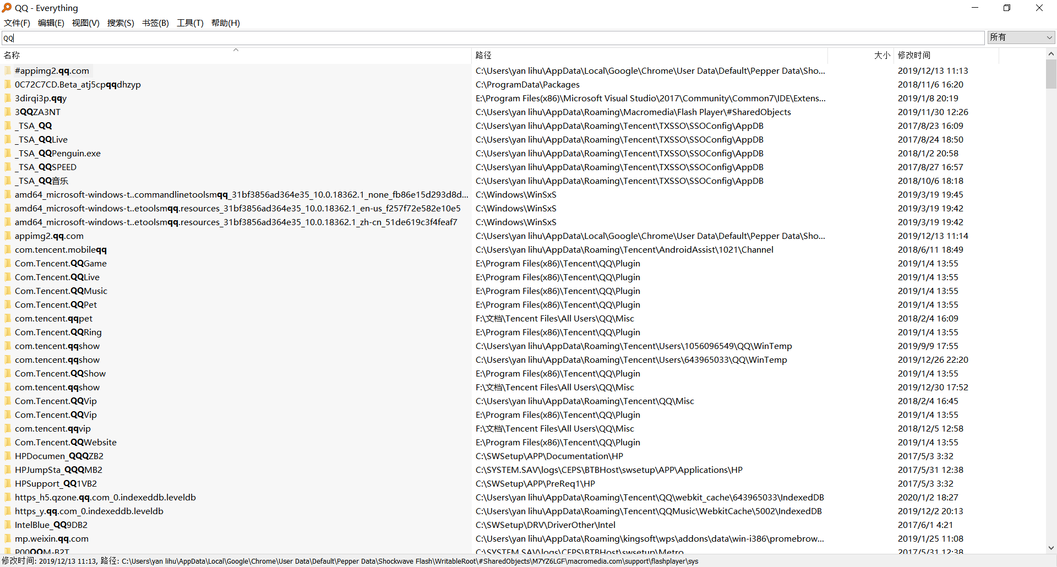Sort results by 名称 column header
The width and height of the screenshot is (1057, 567).
[12, 55]
